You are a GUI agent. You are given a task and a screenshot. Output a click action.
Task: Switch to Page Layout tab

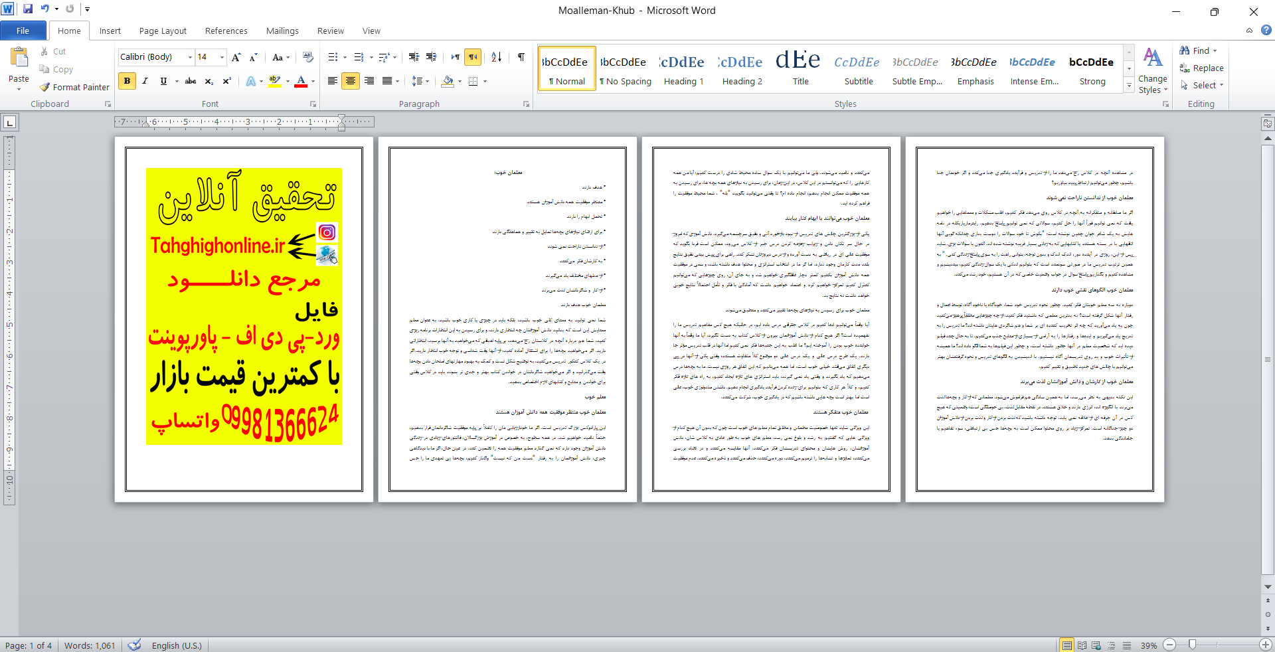pos(163,31)
